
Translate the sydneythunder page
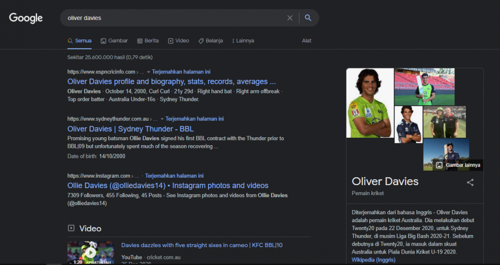coord(194,119)
